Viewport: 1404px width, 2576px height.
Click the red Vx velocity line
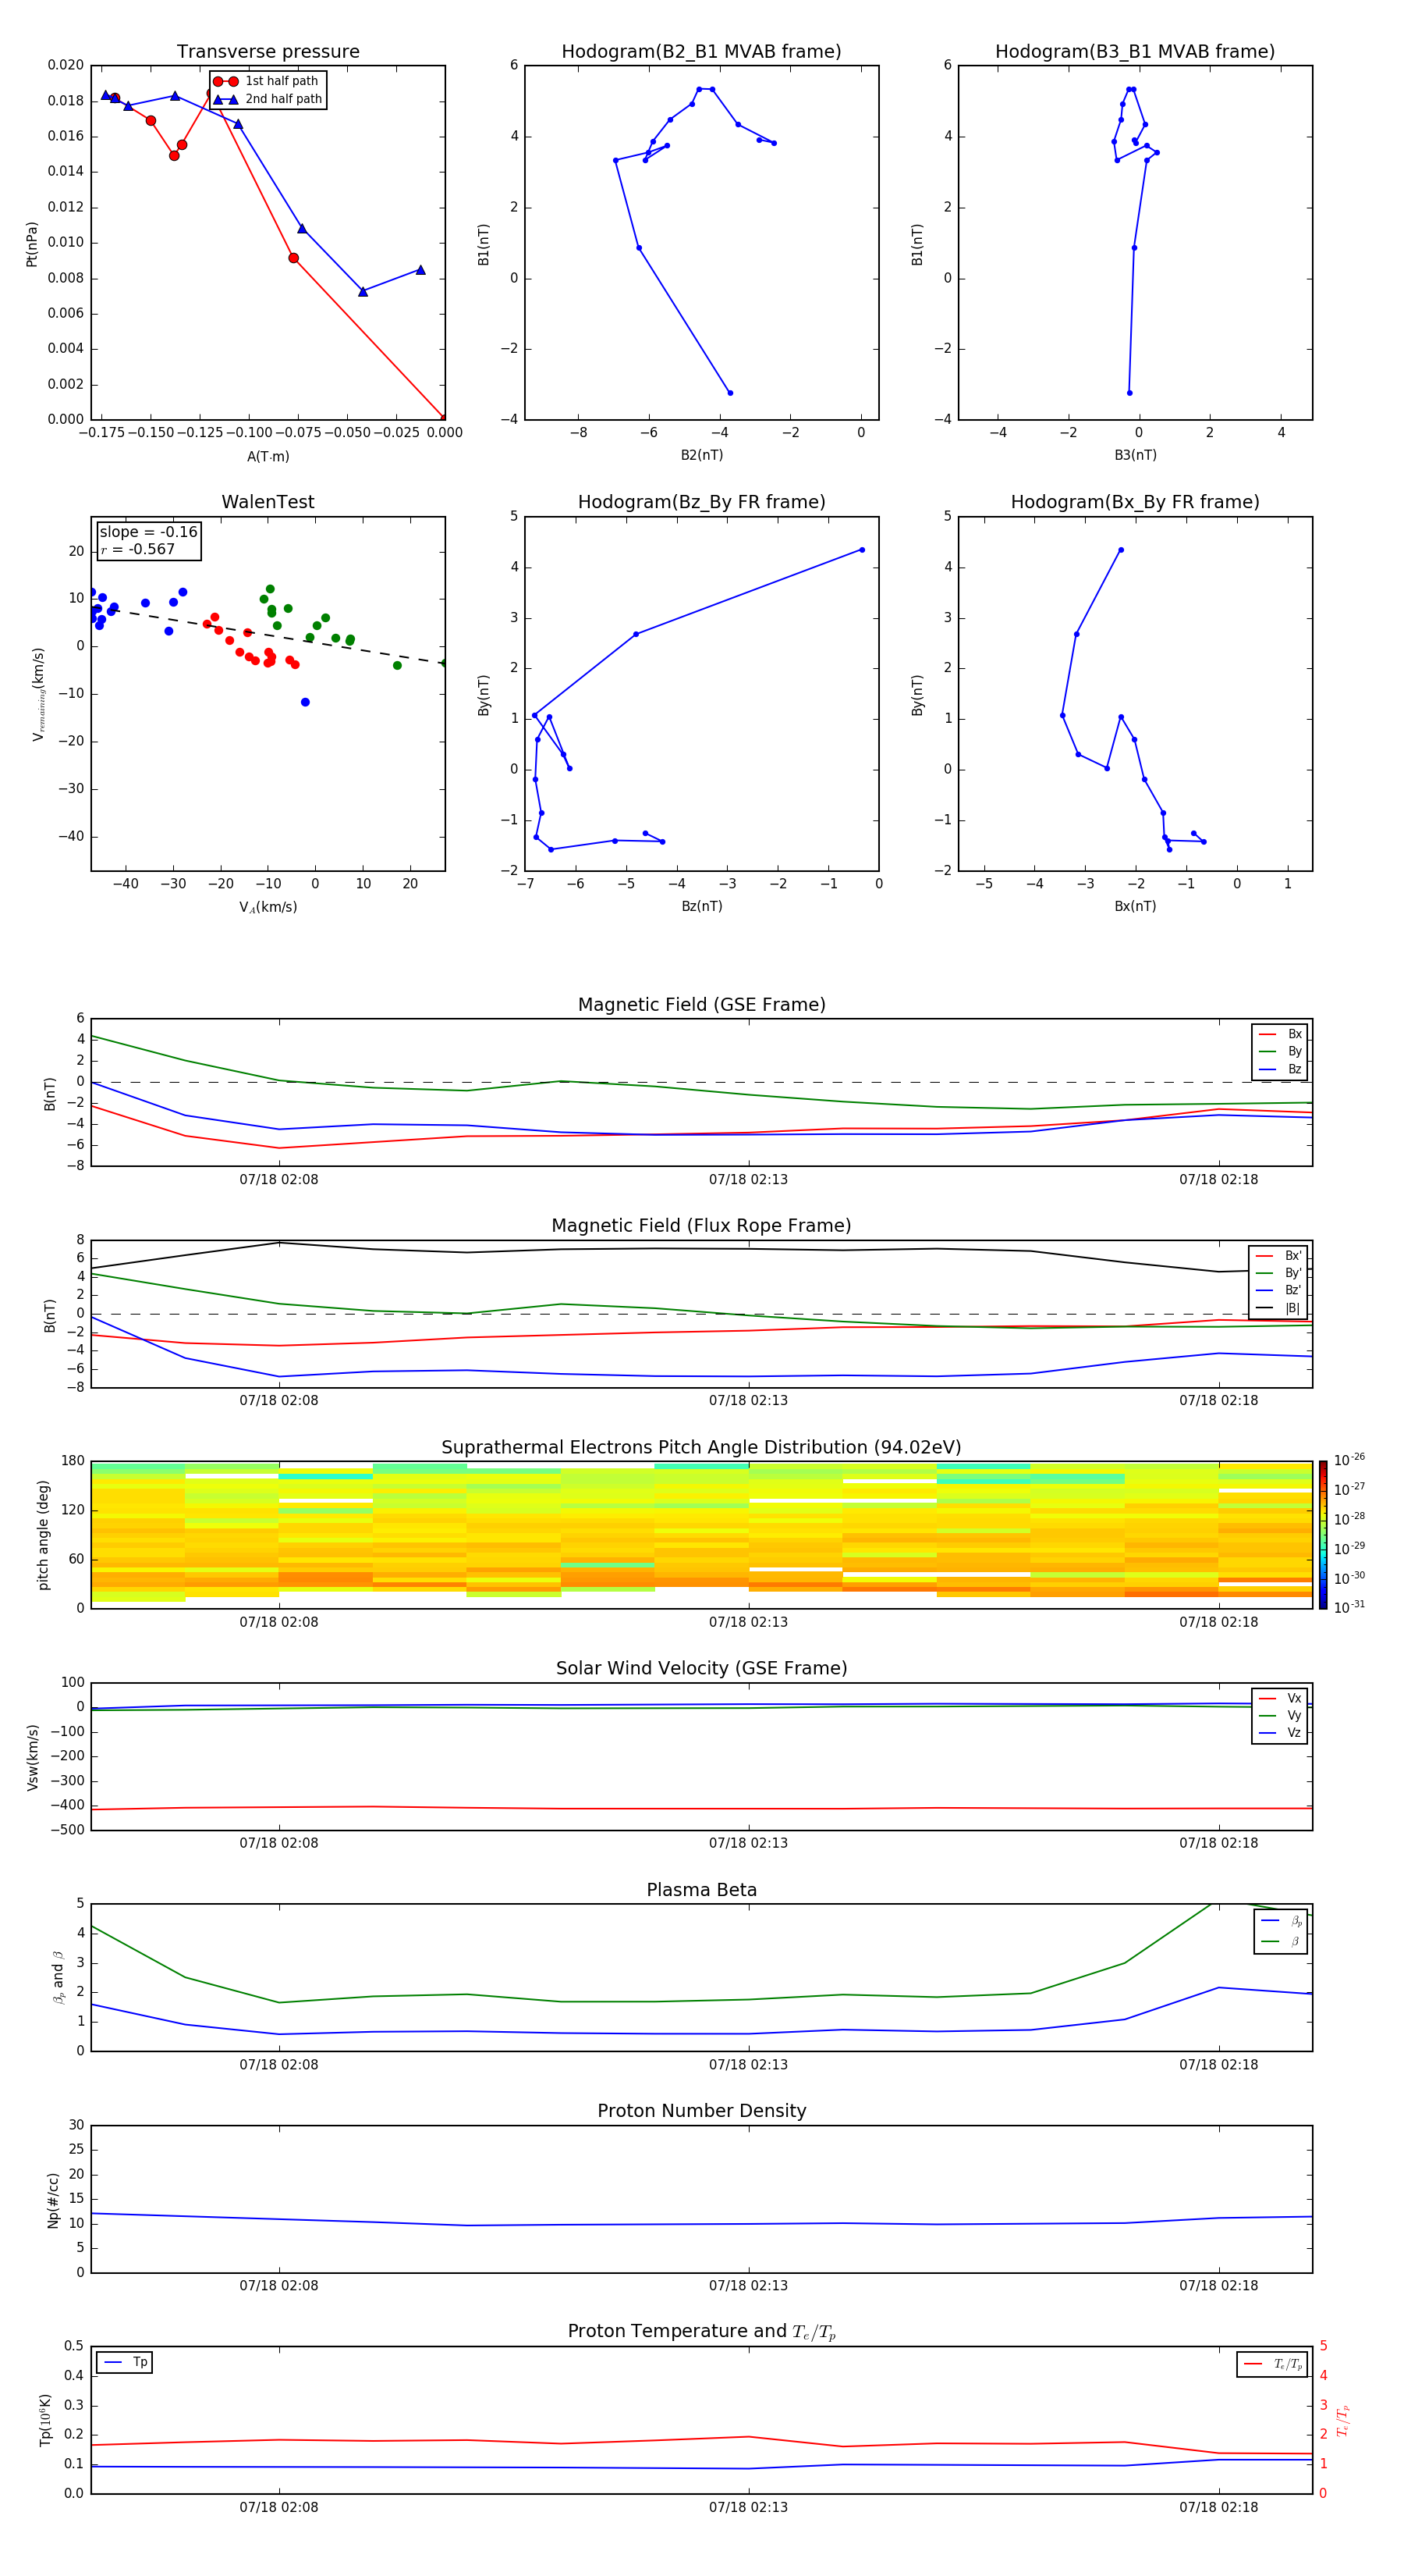point(701,1808)
